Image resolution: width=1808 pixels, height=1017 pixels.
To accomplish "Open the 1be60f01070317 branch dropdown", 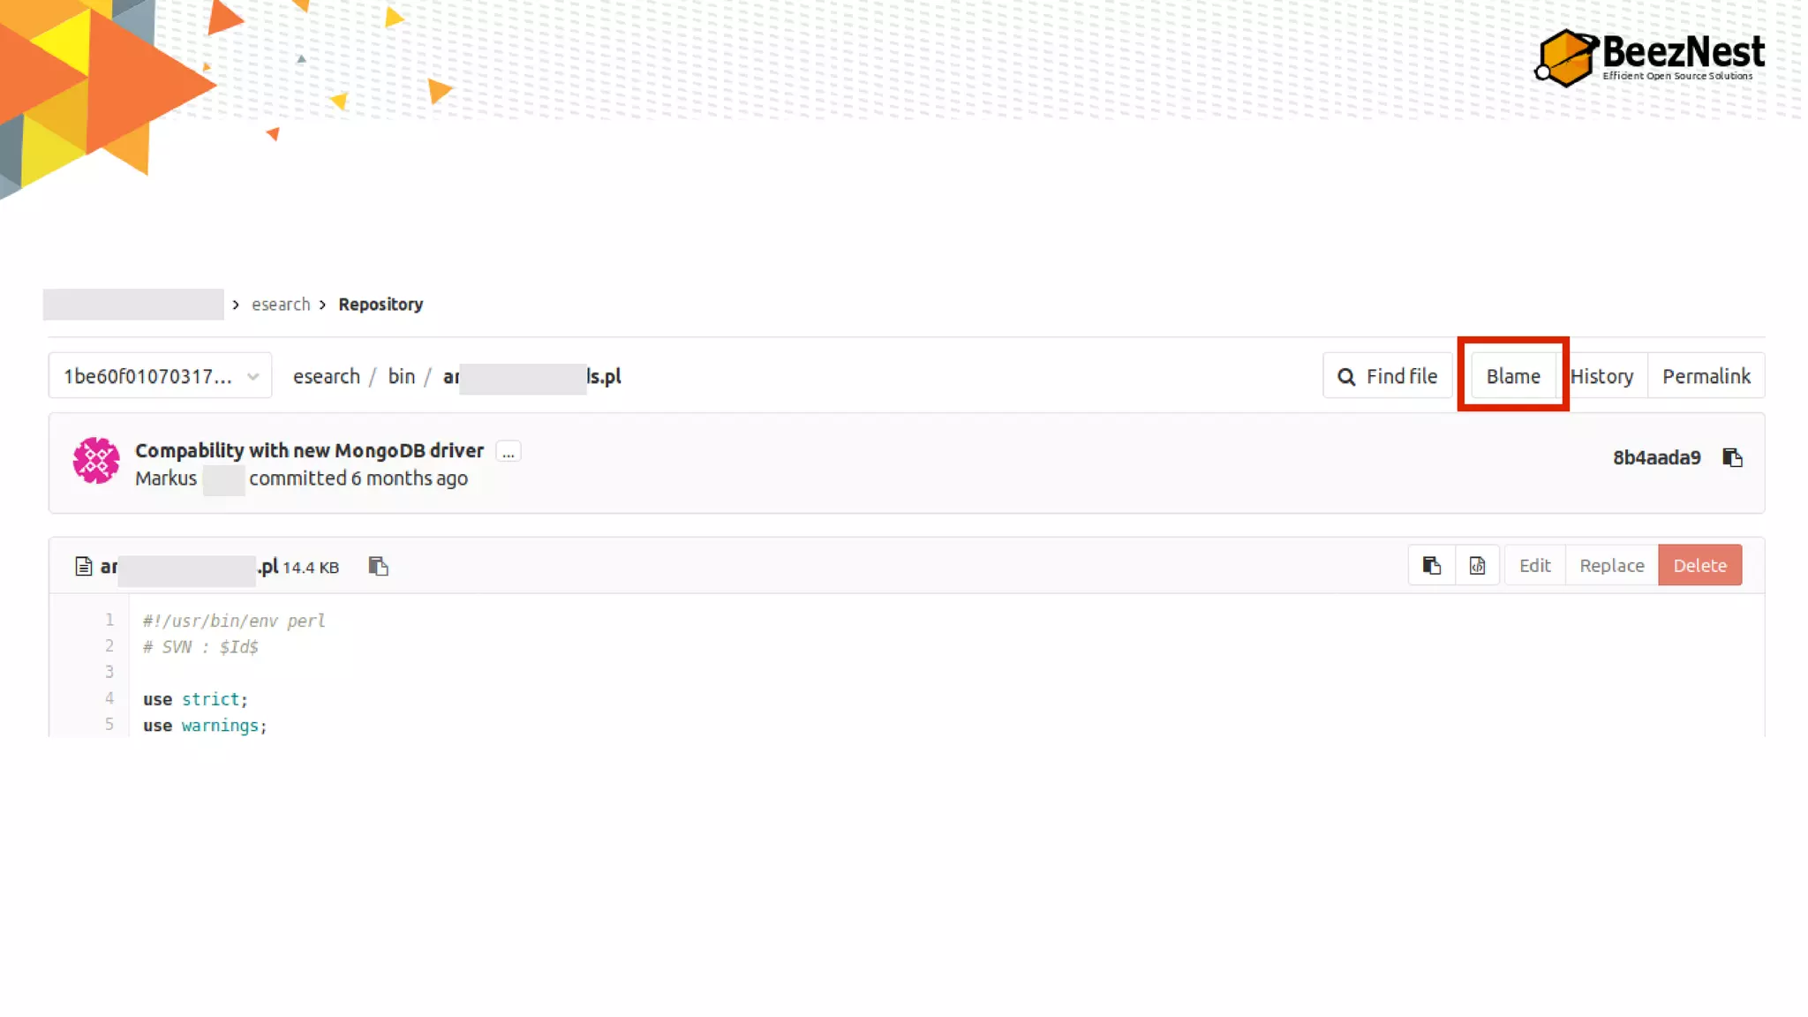I will coord(160,376).
